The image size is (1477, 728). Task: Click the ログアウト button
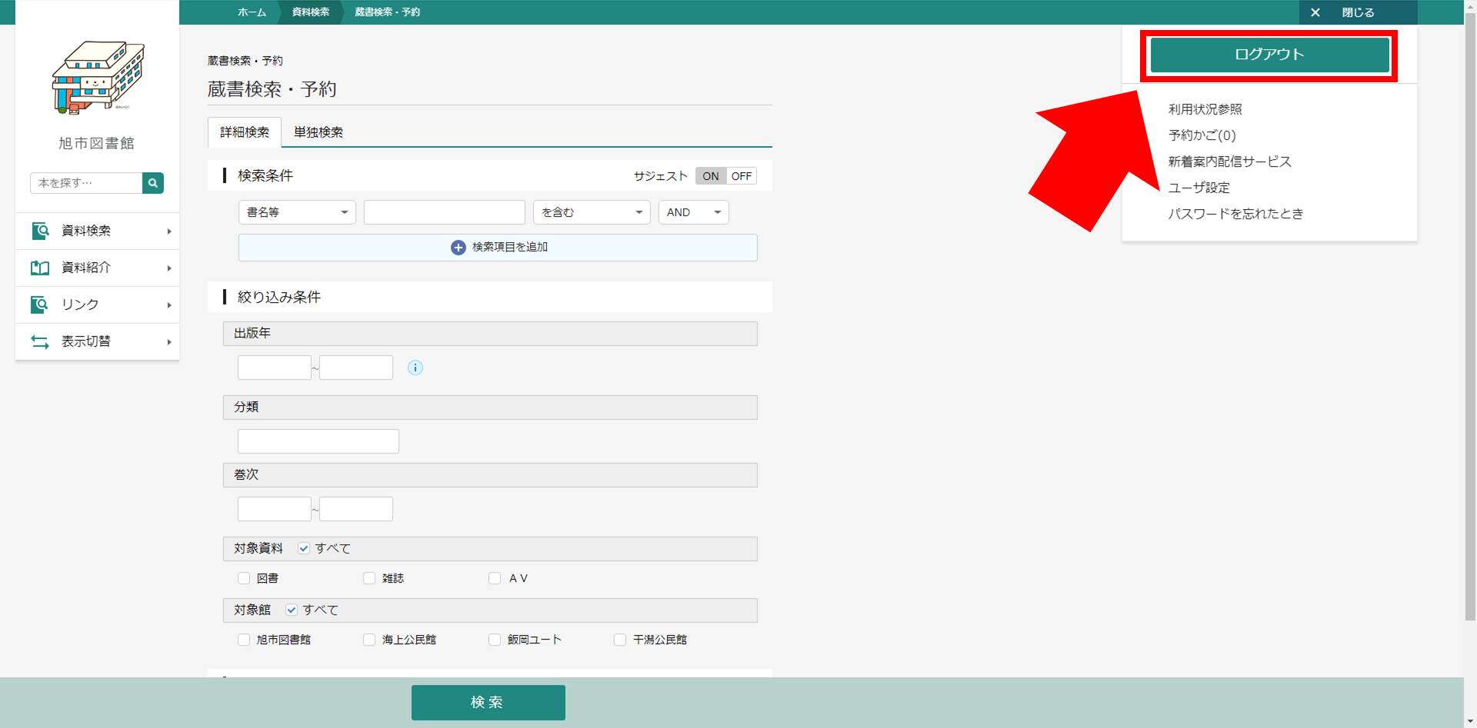click(1269, 55)
